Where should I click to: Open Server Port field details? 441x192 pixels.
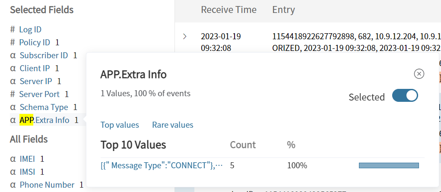coord(39,94)
